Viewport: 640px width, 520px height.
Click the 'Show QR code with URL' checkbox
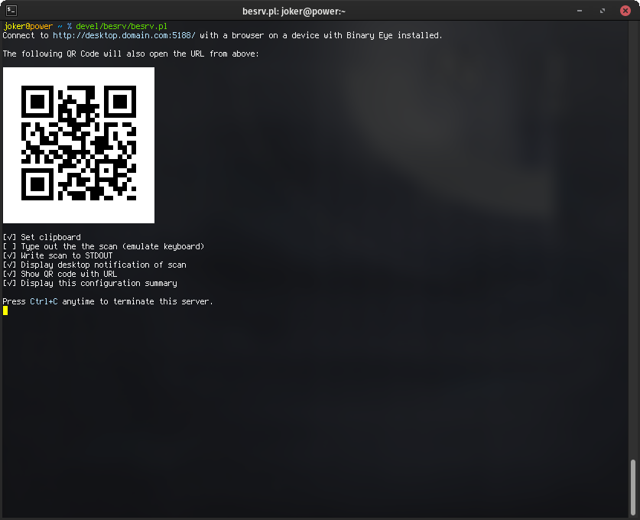coord(9,274)
